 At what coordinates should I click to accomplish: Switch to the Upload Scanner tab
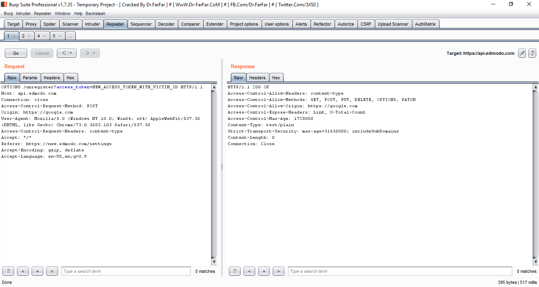coord(393,24)
